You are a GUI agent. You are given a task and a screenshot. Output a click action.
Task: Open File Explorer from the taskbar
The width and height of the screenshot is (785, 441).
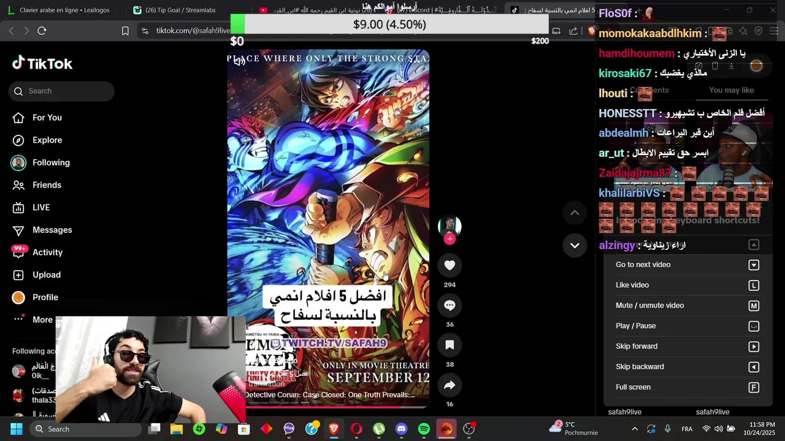(x=177, y=429)
